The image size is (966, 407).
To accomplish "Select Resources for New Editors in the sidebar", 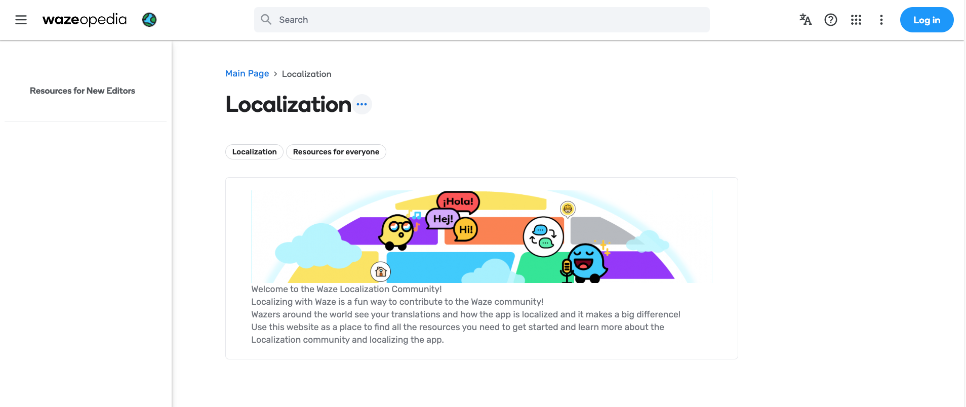I will pos(82,91).
